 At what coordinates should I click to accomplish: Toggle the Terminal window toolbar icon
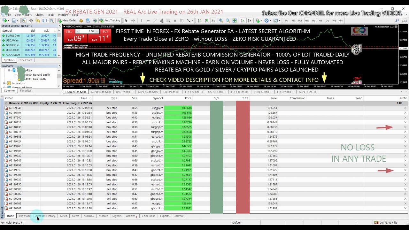[x=44, y=20]
